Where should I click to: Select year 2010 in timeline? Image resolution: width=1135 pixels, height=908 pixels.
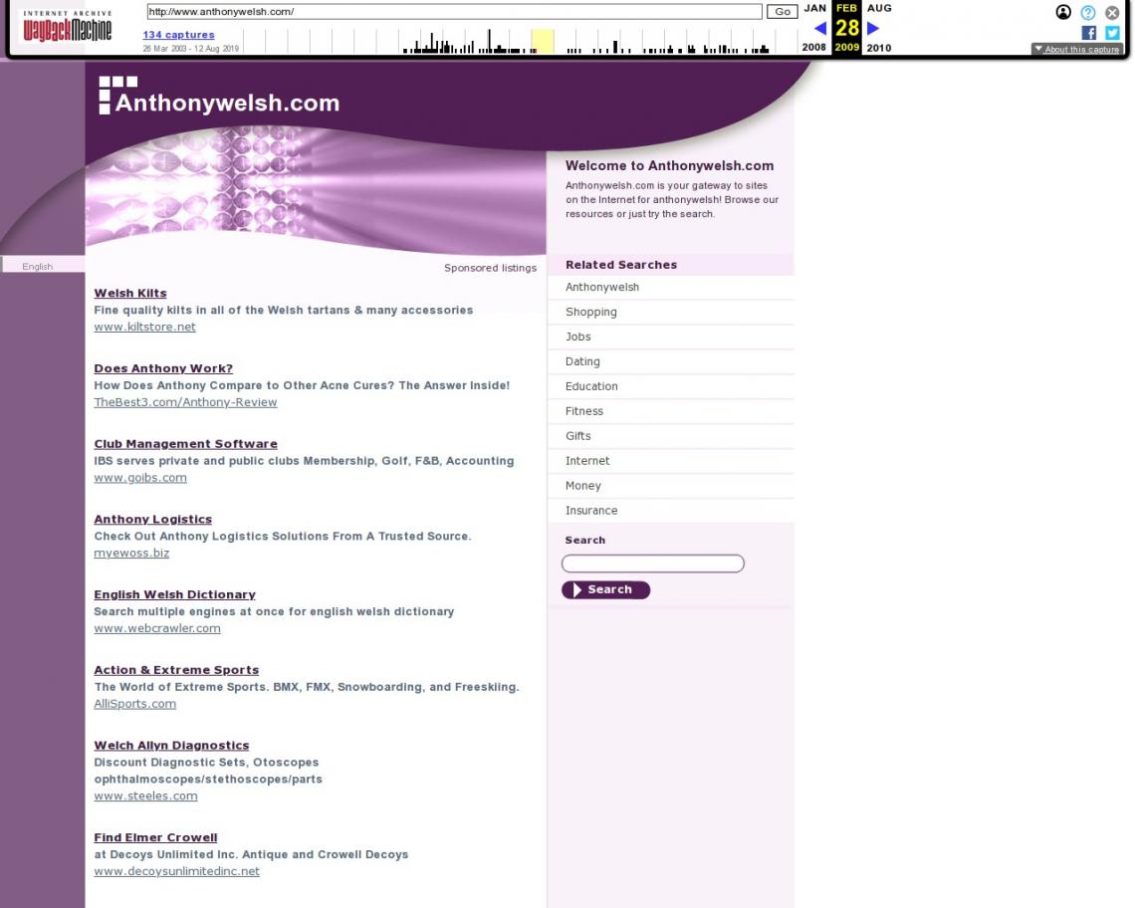point(879,48)
